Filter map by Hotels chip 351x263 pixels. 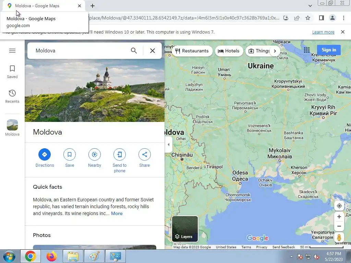click(229, 51)
